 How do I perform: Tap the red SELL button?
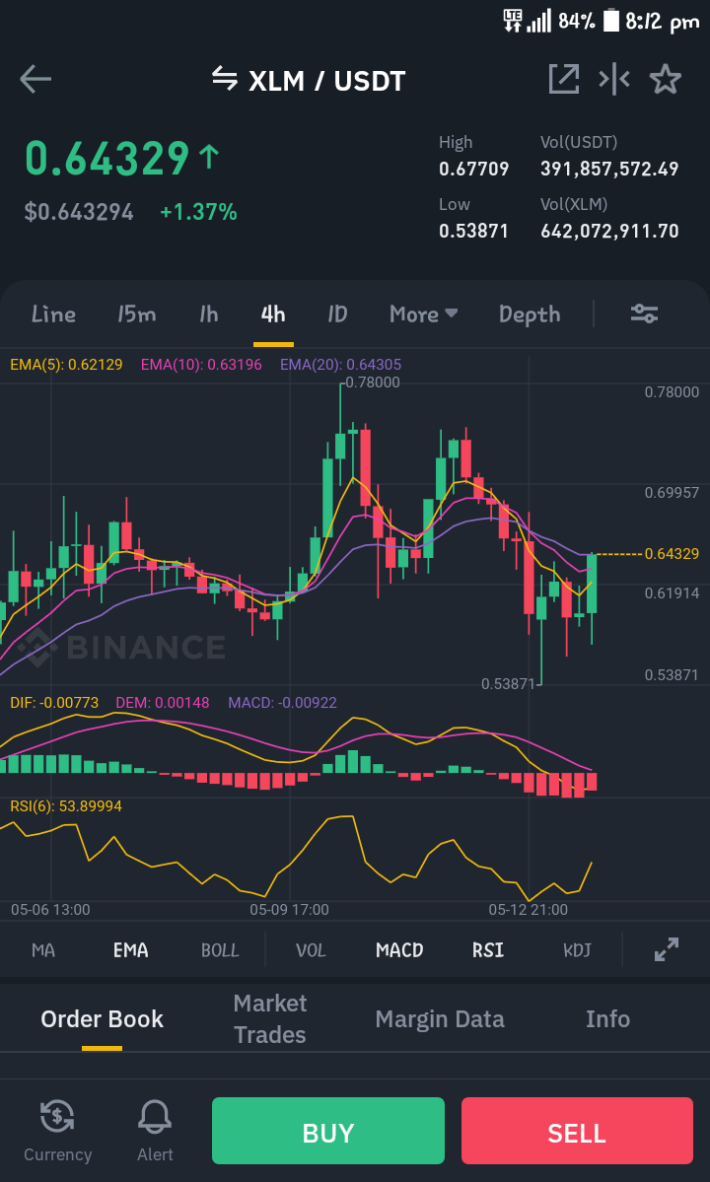coord(577,1131)
